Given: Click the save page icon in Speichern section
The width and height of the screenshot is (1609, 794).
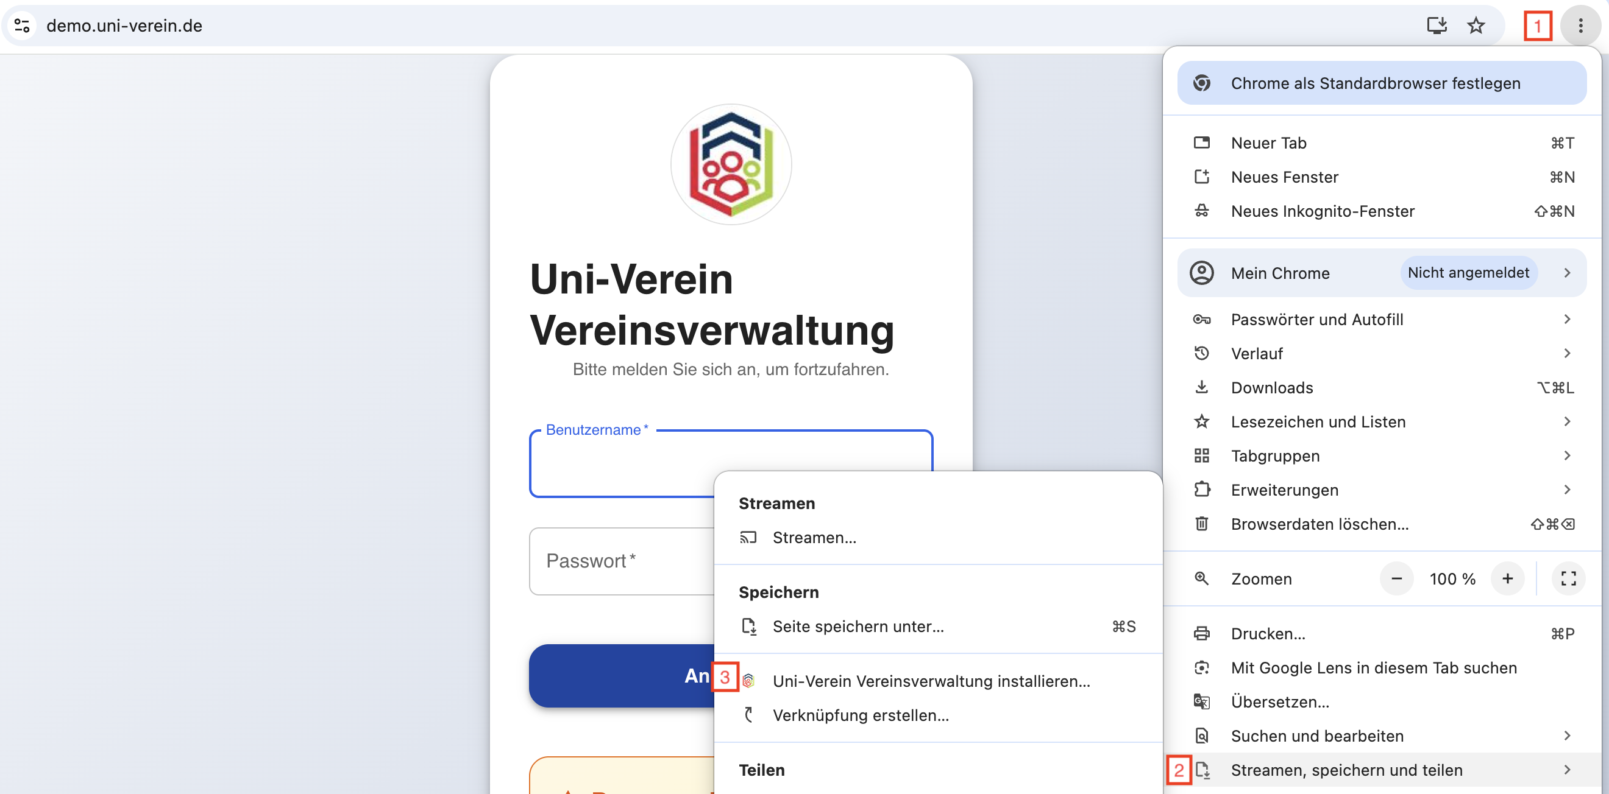Looking at the screenshot, I should click(x=748, y=626).
